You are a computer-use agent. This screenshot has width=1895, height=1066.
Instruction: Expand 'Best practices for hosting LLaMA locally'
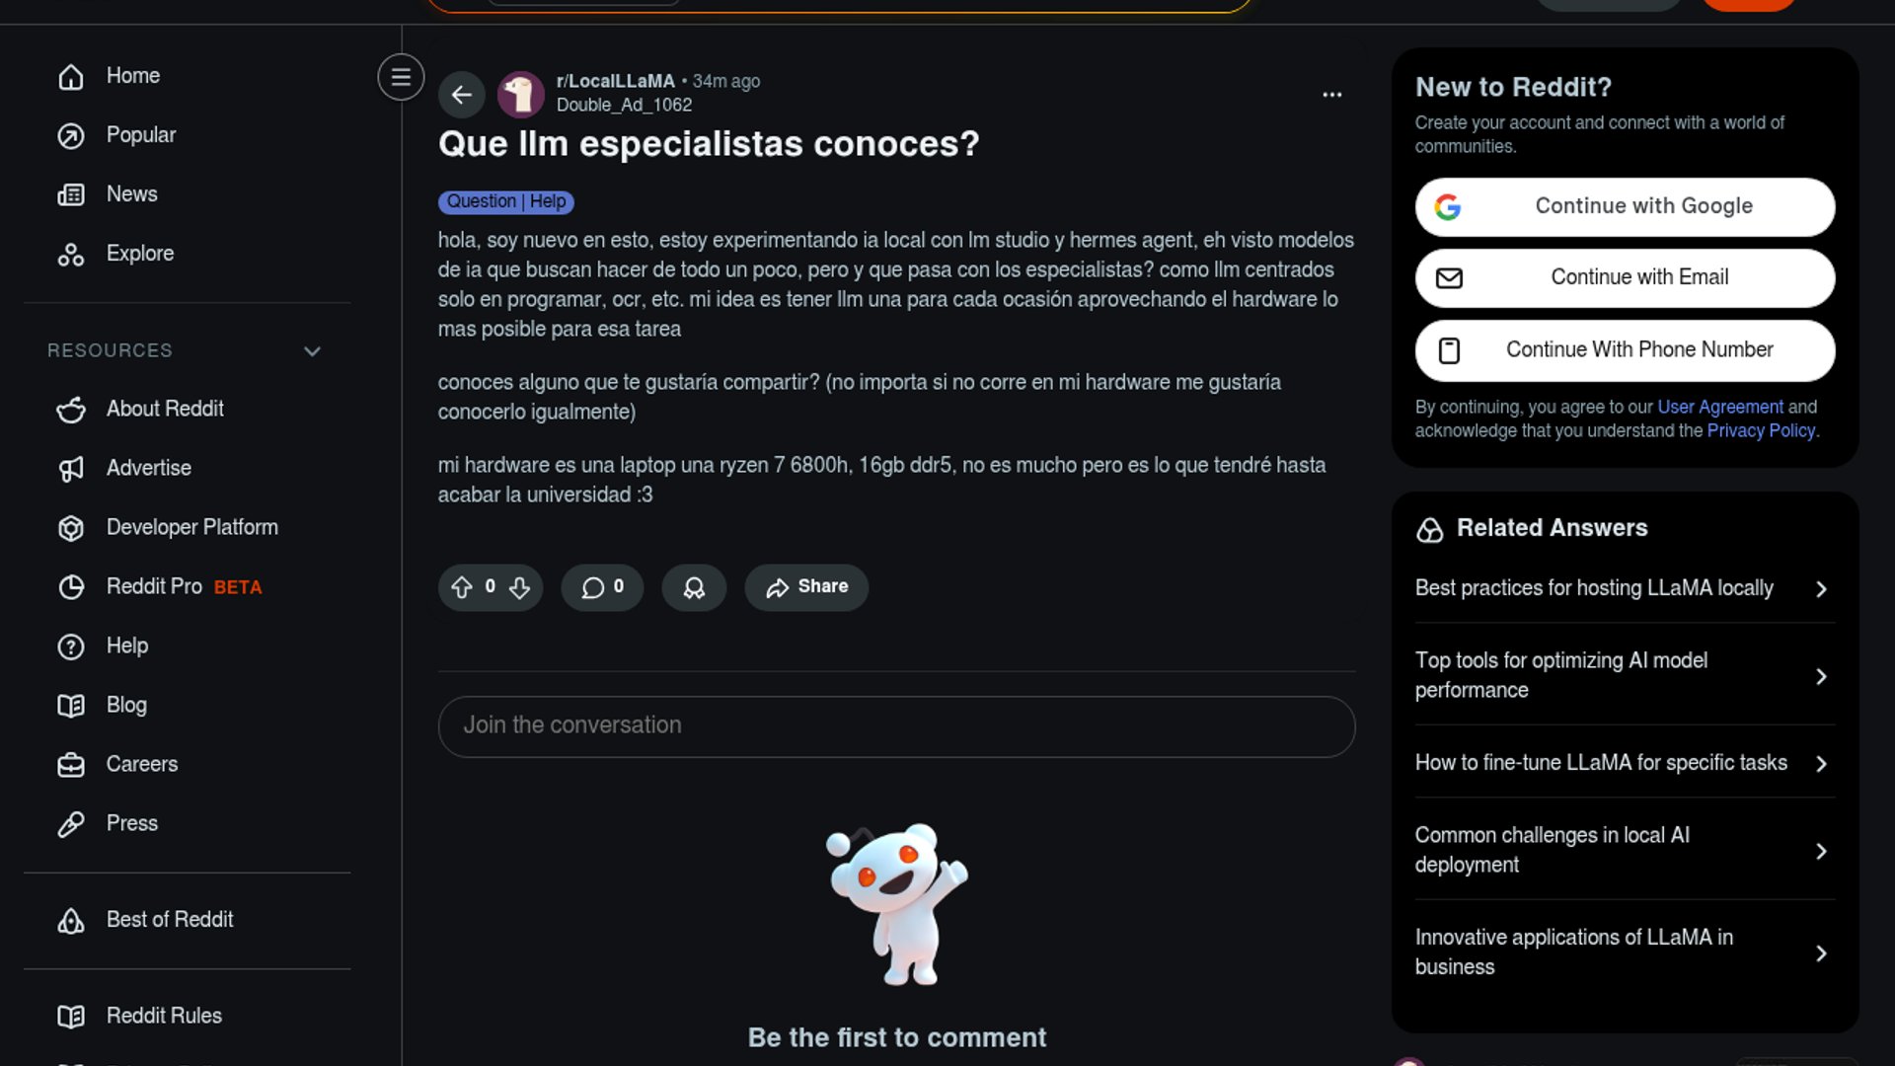click(x=1625, y=588)
